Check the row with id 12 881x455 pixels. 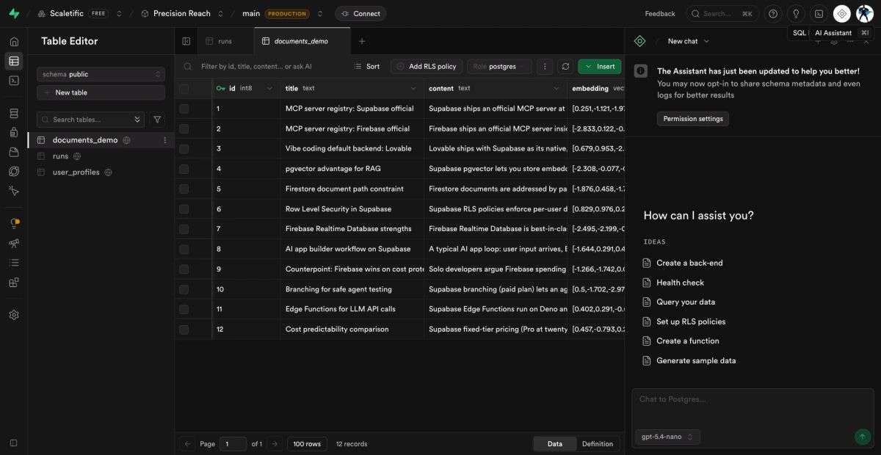[184, 329]
